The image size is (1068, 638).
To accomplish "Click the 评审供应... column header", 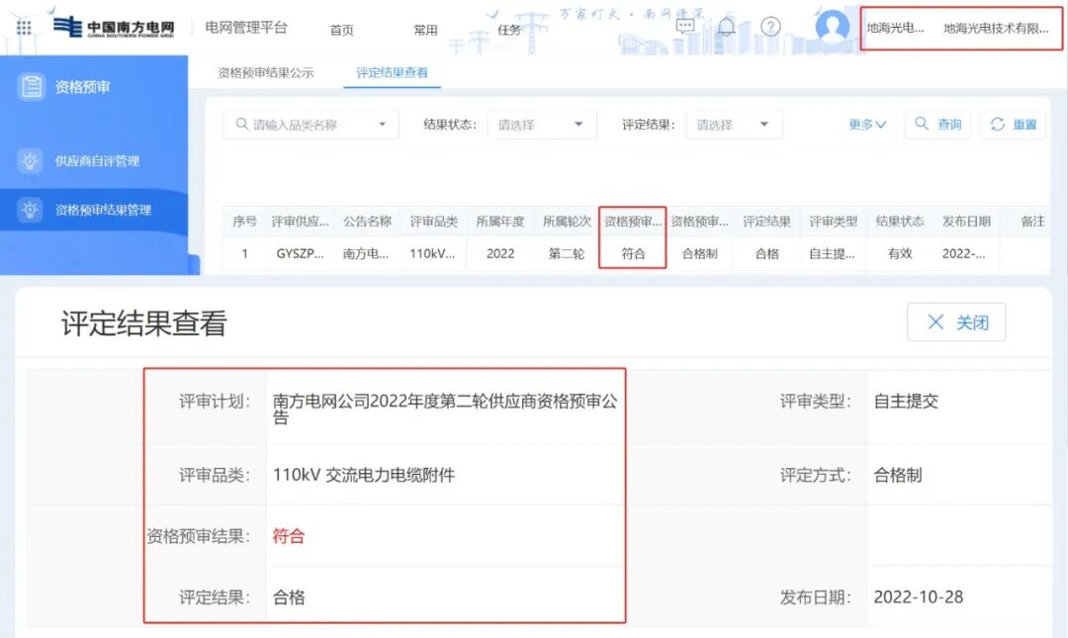I will tap(300, 221).
